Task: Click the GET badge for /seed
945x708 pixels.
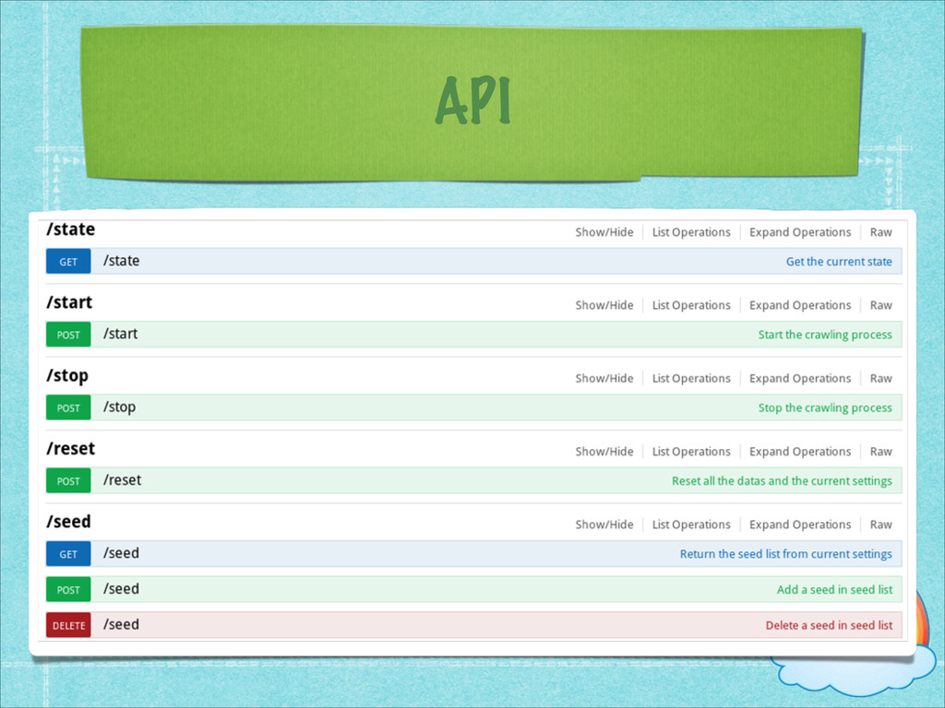Action: (x=68, y=554)
